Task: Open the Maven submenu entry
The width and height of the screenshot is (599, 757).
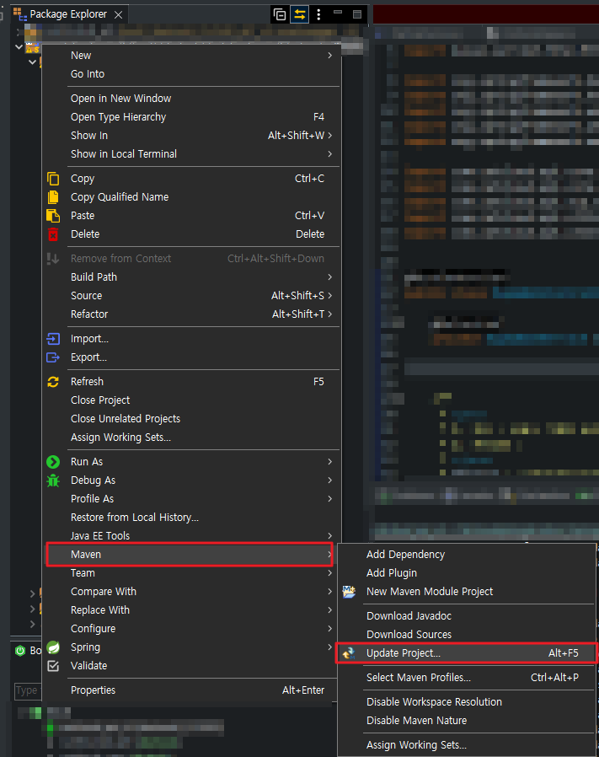Action: click(190, 554)
